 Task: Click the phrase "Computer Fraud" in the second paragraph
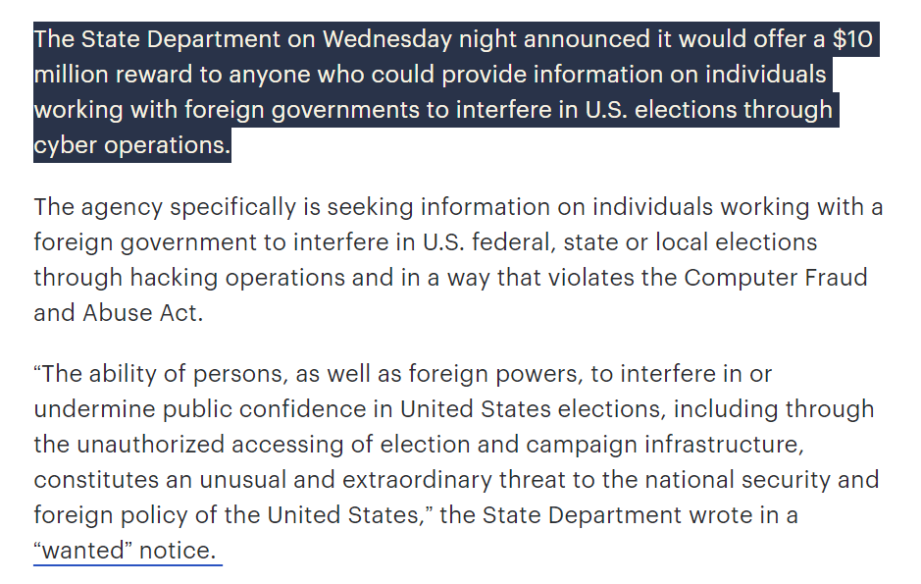coord(776,276)
